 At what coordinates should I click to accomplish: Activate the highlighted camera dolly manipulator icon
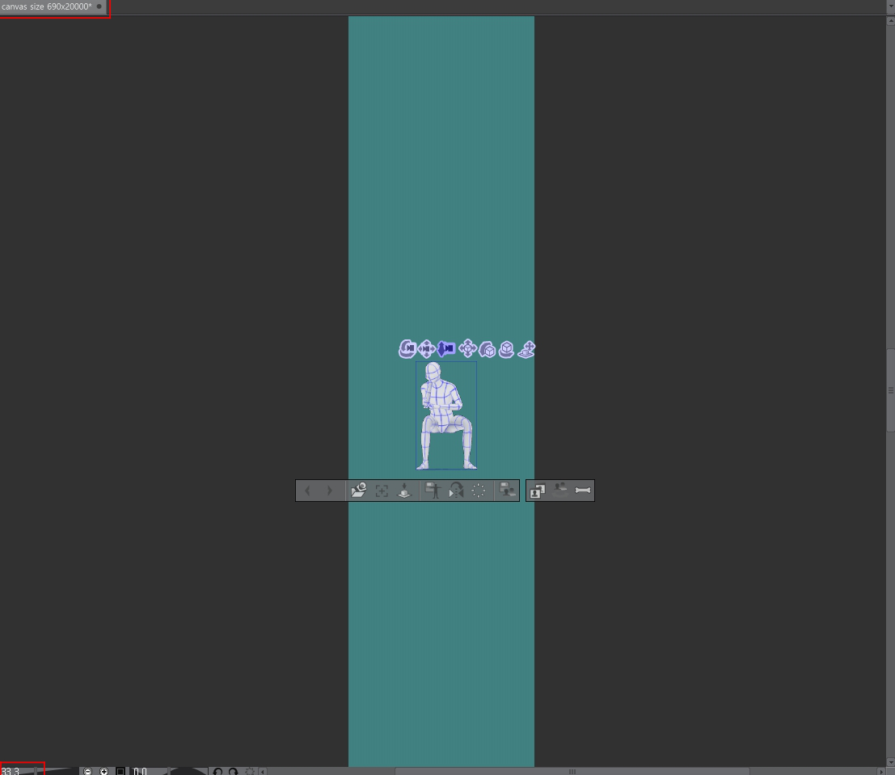[x=445, y=348]
